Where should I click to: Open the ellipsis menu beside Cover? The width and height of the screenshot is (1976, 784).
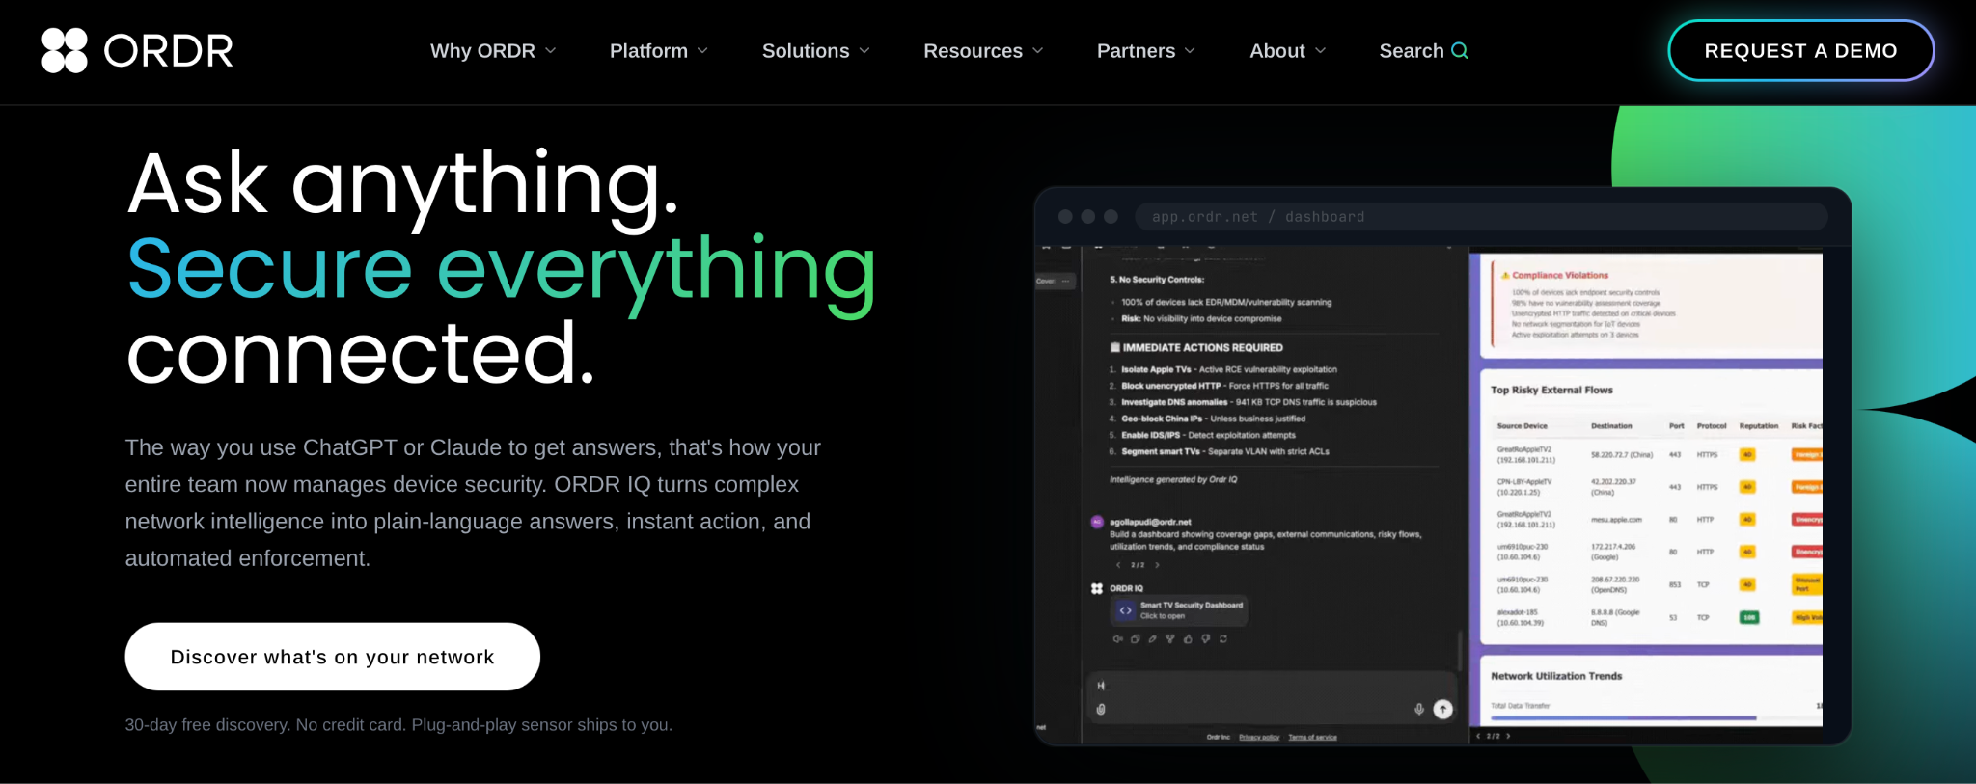click(x=1065, y=282)
